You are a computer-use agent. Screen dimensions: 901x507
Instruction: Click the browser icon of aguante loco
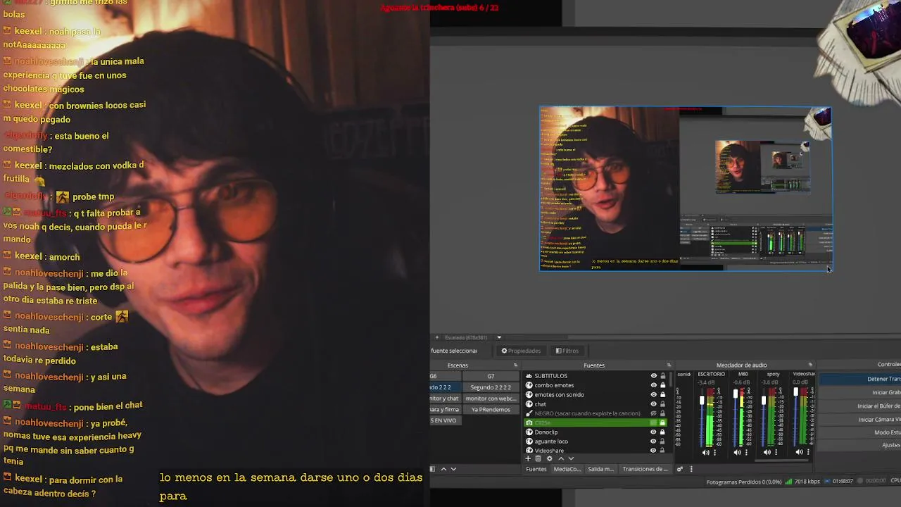pyautogui.click(x=529, y=442)
